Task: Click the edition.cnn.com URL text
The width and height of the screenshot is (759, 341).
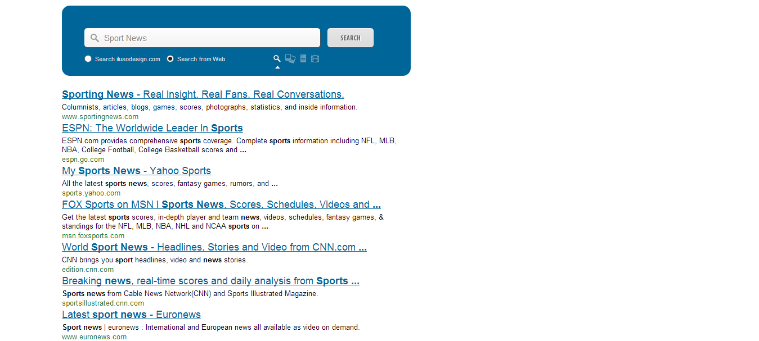Action: 88,270
